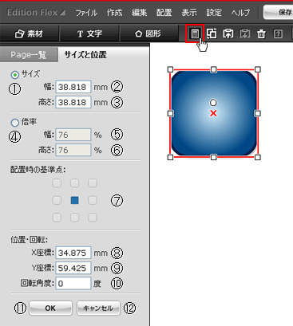Set reference point to top-left
Screen dimensions: 293x326
tap(57, 183)
